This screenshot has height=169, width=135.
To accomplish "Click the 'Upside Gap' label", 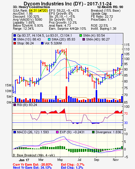I will click(x=99, y=14).
